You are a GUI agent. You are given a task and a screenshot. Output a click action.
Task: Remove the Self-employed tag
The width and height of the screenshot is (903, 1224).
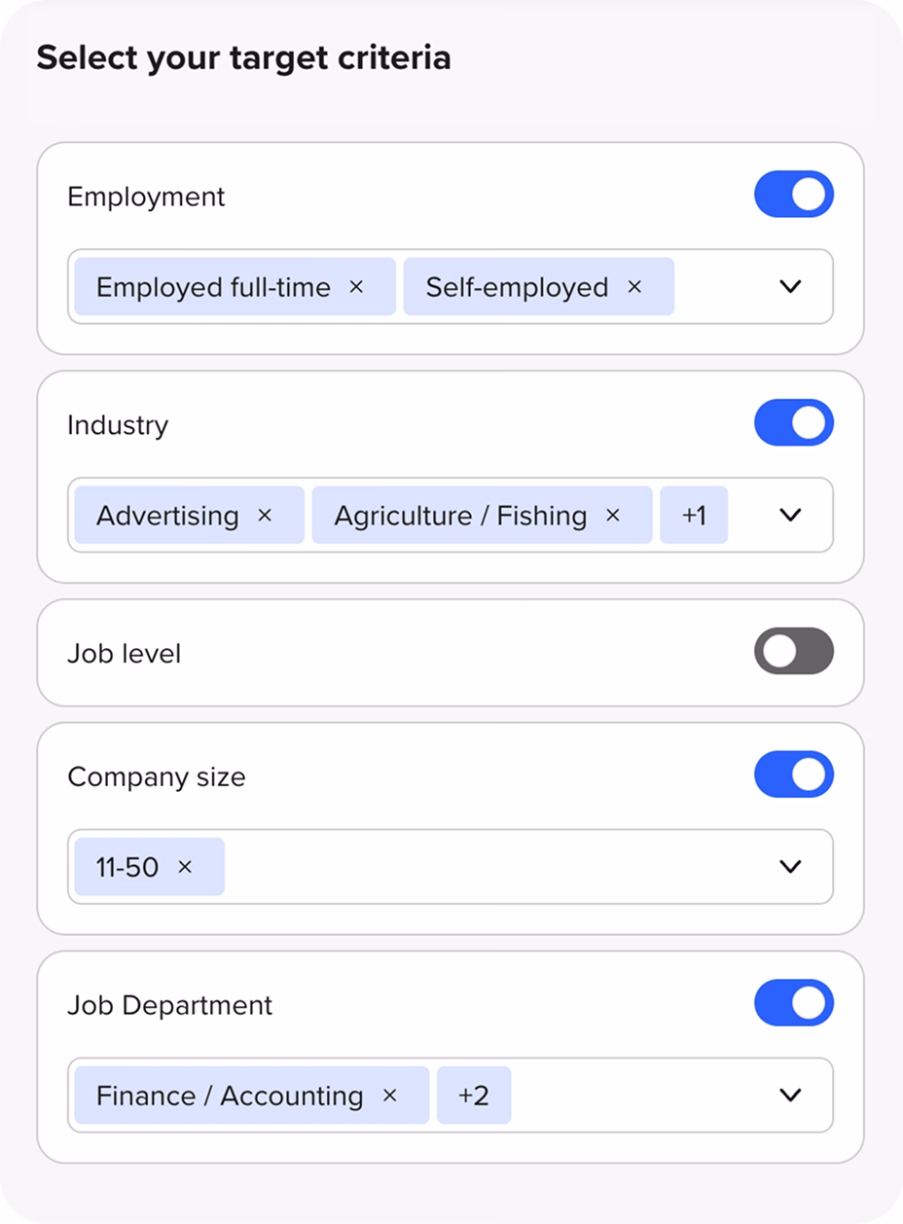pyautogui.click(x=634, y=287)
